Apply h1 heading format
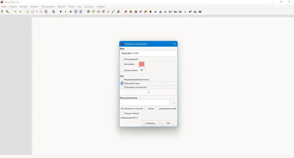The width and height of the screenshot is (294, 158). pos(170,12)
